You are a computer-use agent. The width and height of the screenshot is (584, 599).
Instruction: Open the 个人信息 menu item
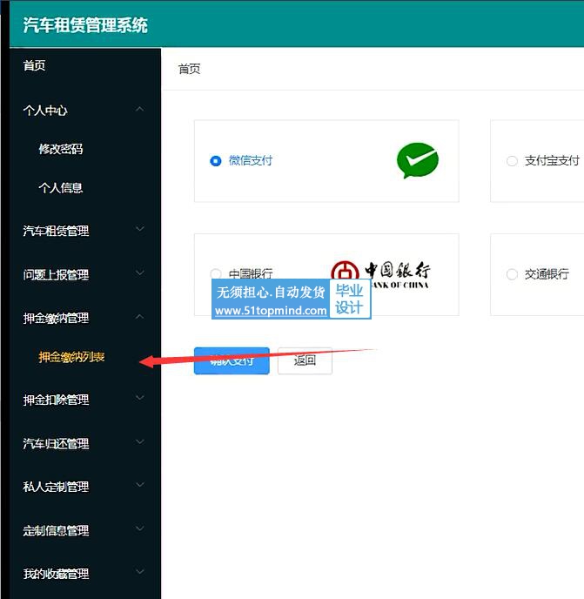pos(61,187)
